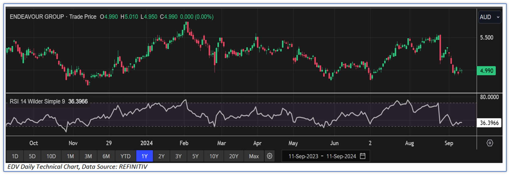Select the 1D time range
510x175 pixels.
click(15, 156)
